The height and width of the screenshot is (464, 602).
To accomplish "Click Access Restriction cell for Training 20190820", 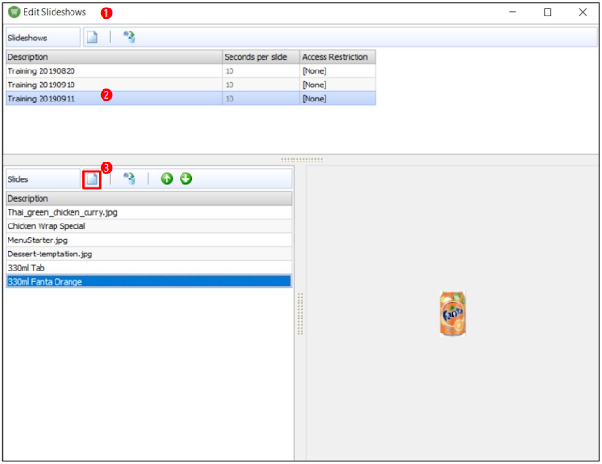I will tap(338, 71).
